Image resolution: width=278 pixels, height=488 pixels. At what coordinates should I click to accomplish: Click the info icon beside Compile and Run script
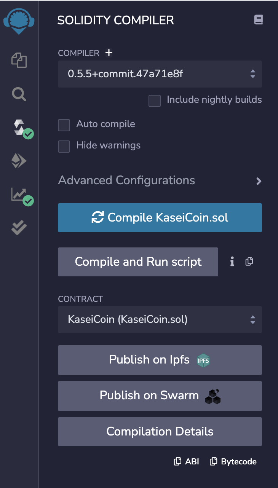click(x=232, y=262)
